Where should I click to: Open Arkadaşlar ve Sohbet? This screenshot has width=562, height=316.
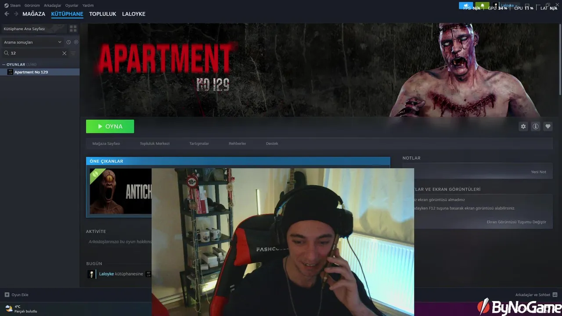(x=536, y=294)
